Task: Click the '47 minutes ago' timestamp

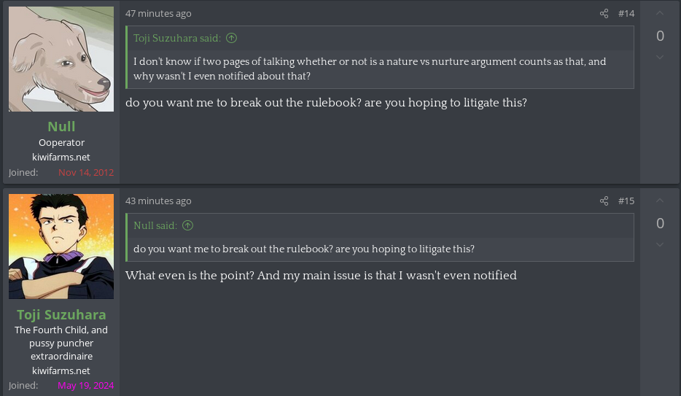Action: point(158,14)
